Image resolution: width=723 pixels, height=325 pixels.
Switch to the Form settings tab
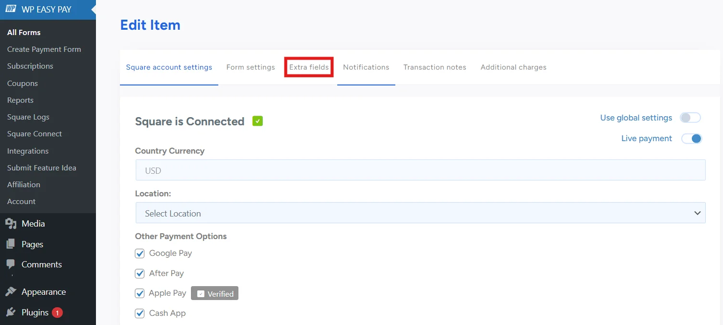point(250,67)
